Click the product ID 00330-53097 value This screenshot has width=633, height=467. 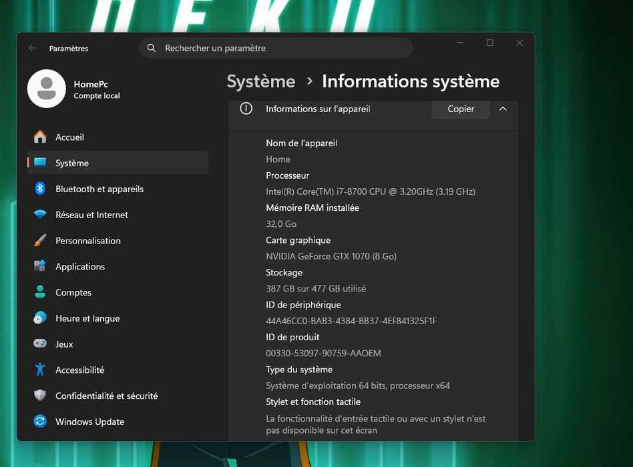click(x=323, y=353)
